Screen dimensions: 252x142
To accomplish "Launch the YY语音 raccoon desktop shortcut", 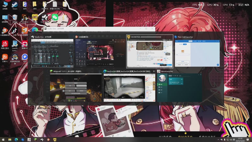I will [x=35, y=19].
